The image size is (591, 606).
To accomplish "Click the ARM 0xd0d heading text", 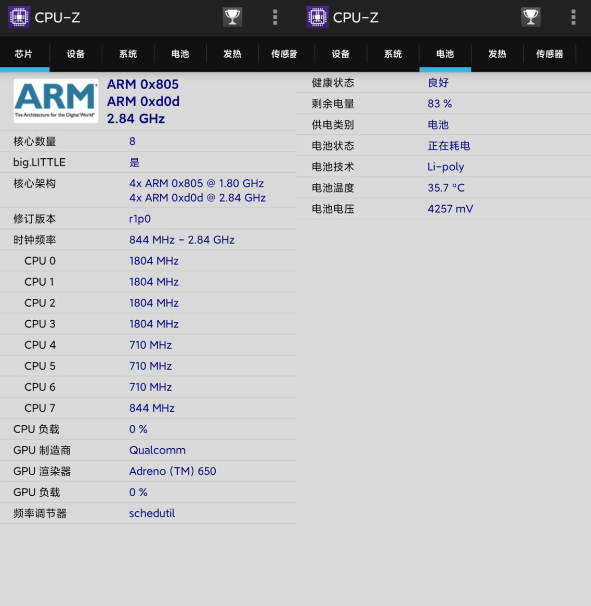I will 143,101.
